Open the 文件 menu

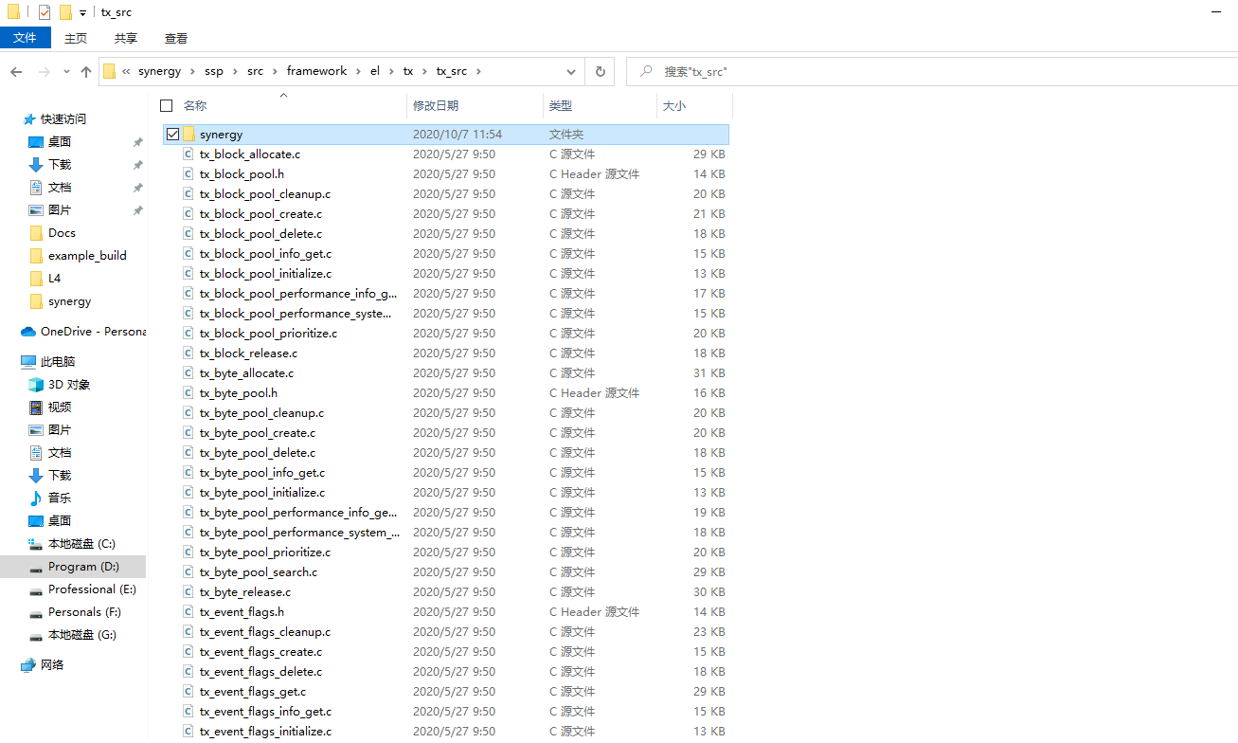[25, 38]
